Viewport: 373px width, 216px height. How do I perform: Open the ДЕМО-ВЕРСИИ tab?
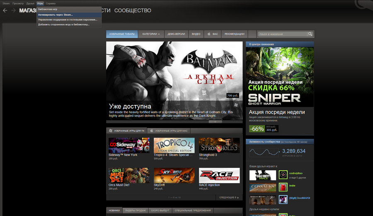click(176, 34)
